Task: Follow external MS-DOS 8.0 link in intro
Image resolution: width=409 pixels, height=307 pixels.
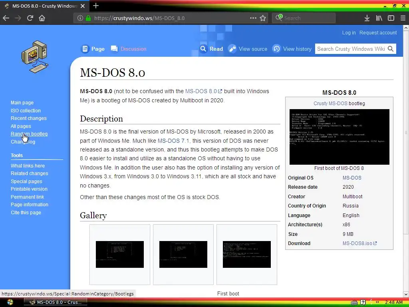Action: (203, 91)
